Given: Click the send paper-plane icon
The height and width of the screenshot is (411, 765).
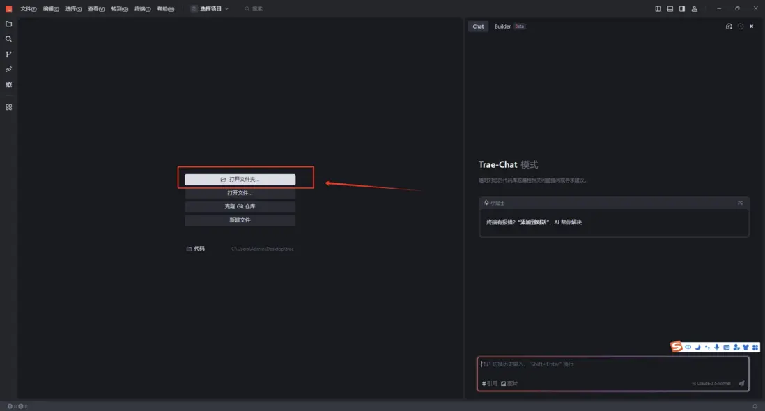Looking at the screenshot, I should [741, 383].
